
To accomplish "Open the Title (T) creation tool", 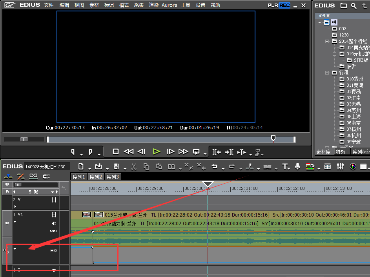I will point(285,166).
